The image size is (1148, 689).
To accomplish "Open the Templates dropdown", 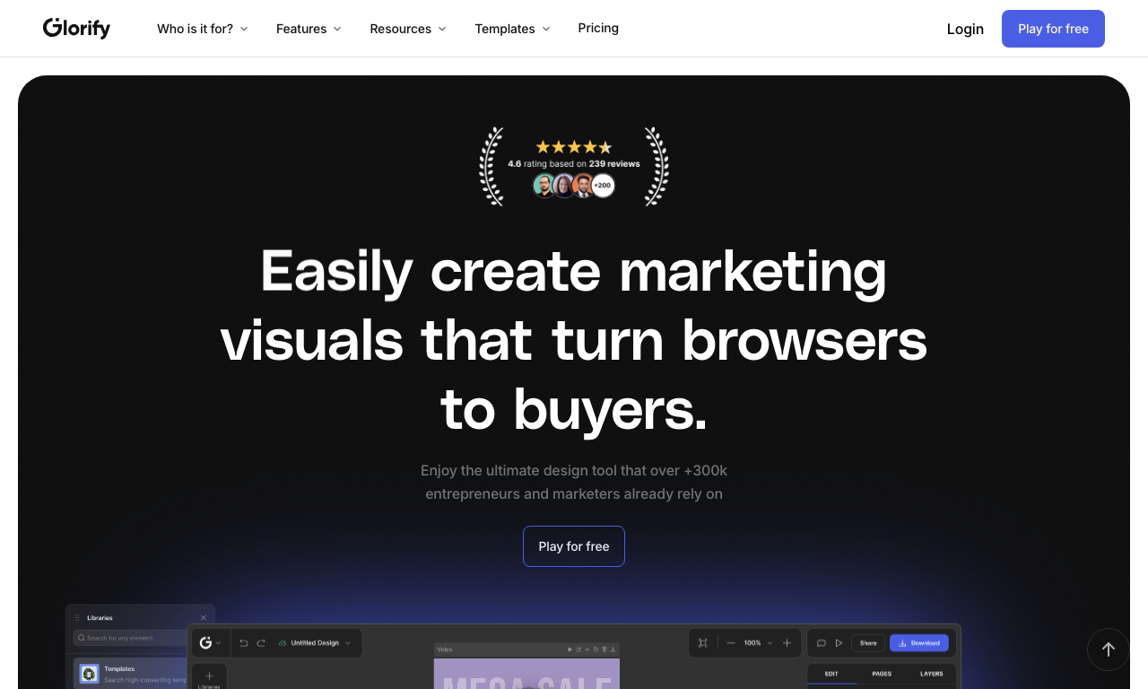I will click(x=512, y=29).
